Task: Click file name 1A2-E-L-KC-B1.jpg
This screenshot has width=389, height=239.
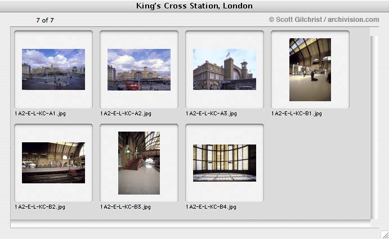Action: pyautogui.click(x=297, y=114)
